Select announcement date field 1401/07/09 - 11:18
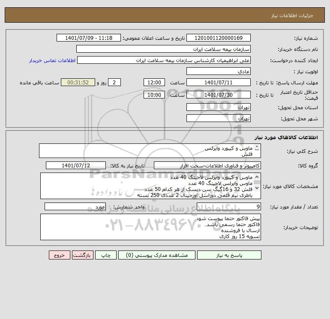Viewport: 330px width, 319px height. pos(89,38)
